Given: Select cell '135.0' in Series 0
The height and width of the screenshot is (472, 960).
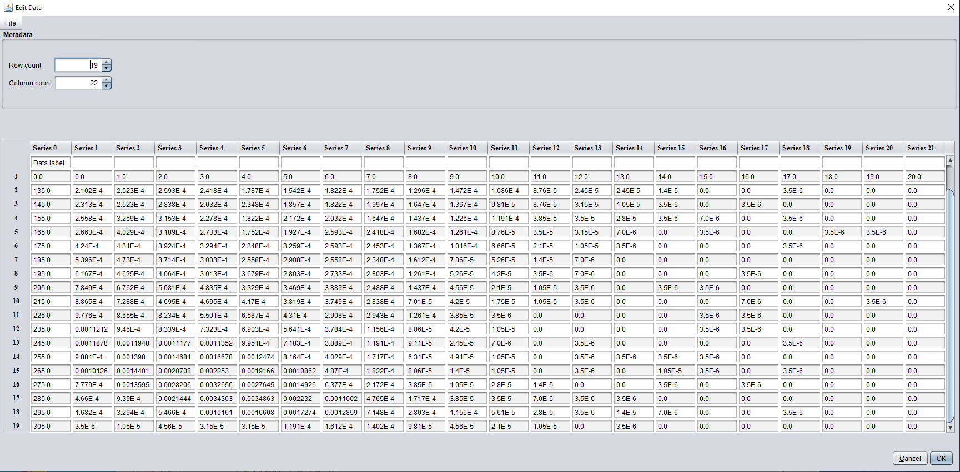Looking at the screenshot, I should coord(51,191).
